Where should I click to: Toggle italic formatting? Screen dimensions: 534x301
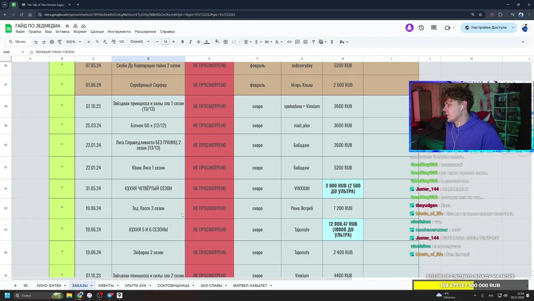190,42
